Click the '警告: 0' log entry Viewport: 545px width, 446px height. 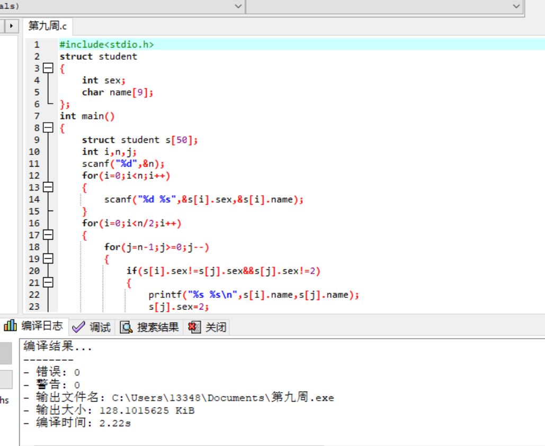click(52, 385)
